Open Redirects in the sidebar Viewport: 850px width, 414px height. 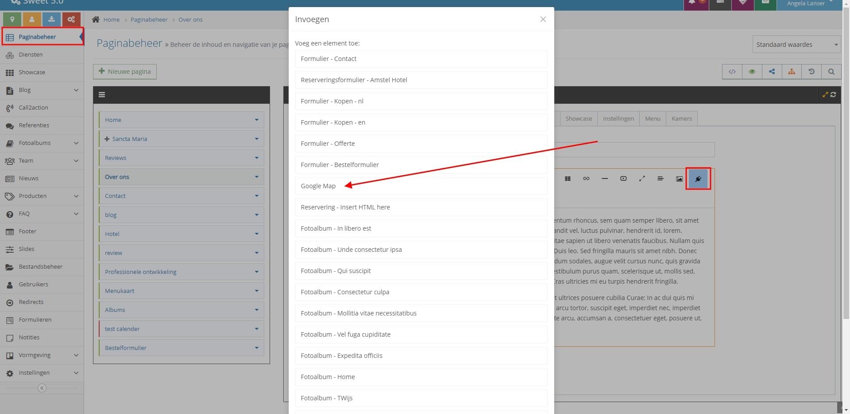(x=42, y=302)
